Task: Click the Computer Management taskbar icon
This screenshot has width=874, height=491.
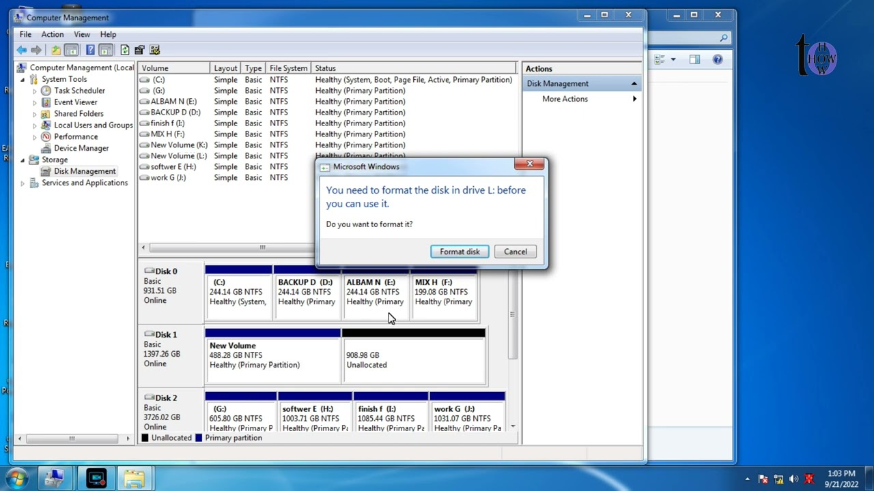Action: (x=55, y=478)
